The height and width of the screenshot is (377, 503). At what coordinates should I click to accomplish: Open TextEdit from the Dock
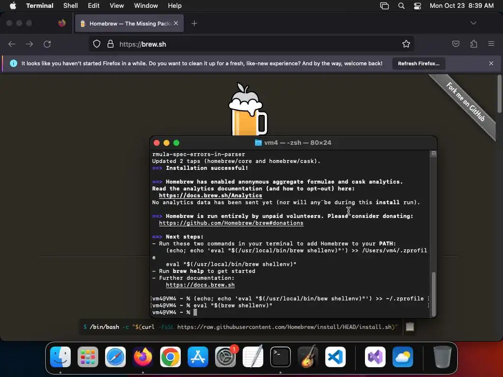(x=253, y=357)
